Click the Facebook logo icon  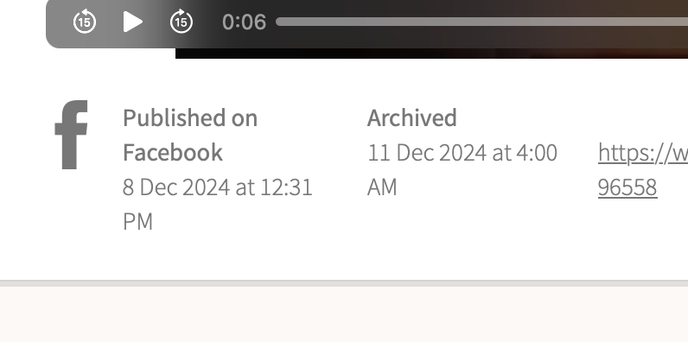pos(71,135)
